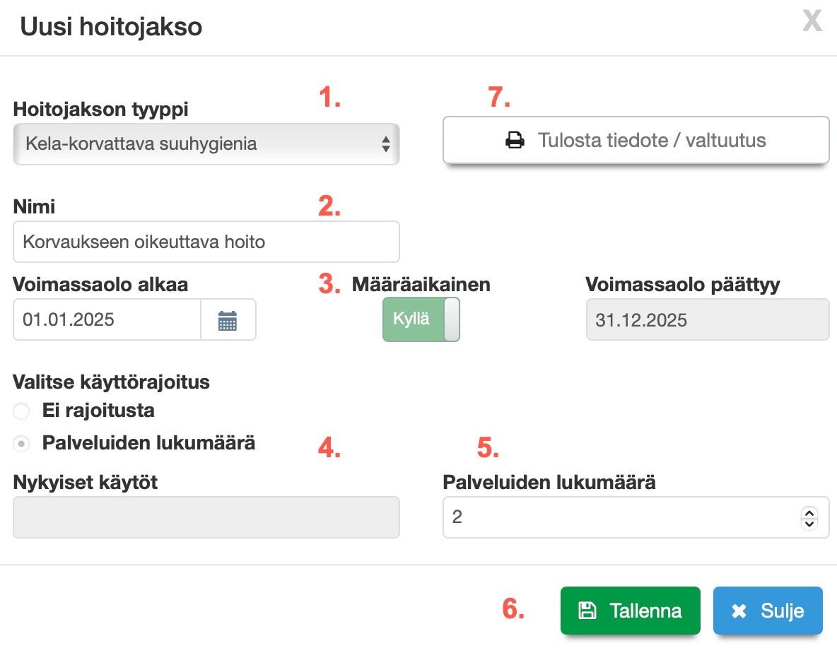Save the care period with Tallenna

(x=630, y=611)
